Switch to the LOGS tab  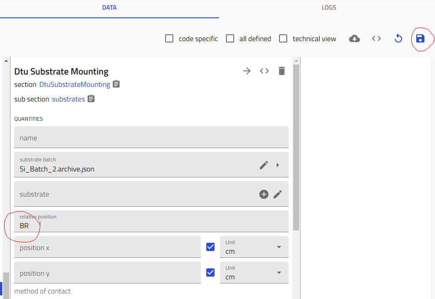[x=328, y=8]
